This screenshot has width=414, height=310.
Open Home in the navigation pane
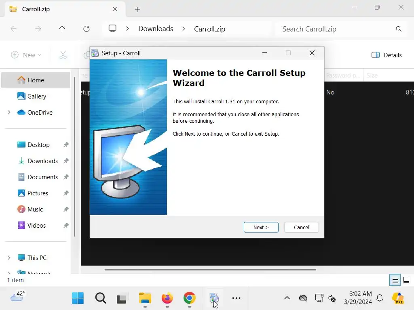[x=36, y=80]
